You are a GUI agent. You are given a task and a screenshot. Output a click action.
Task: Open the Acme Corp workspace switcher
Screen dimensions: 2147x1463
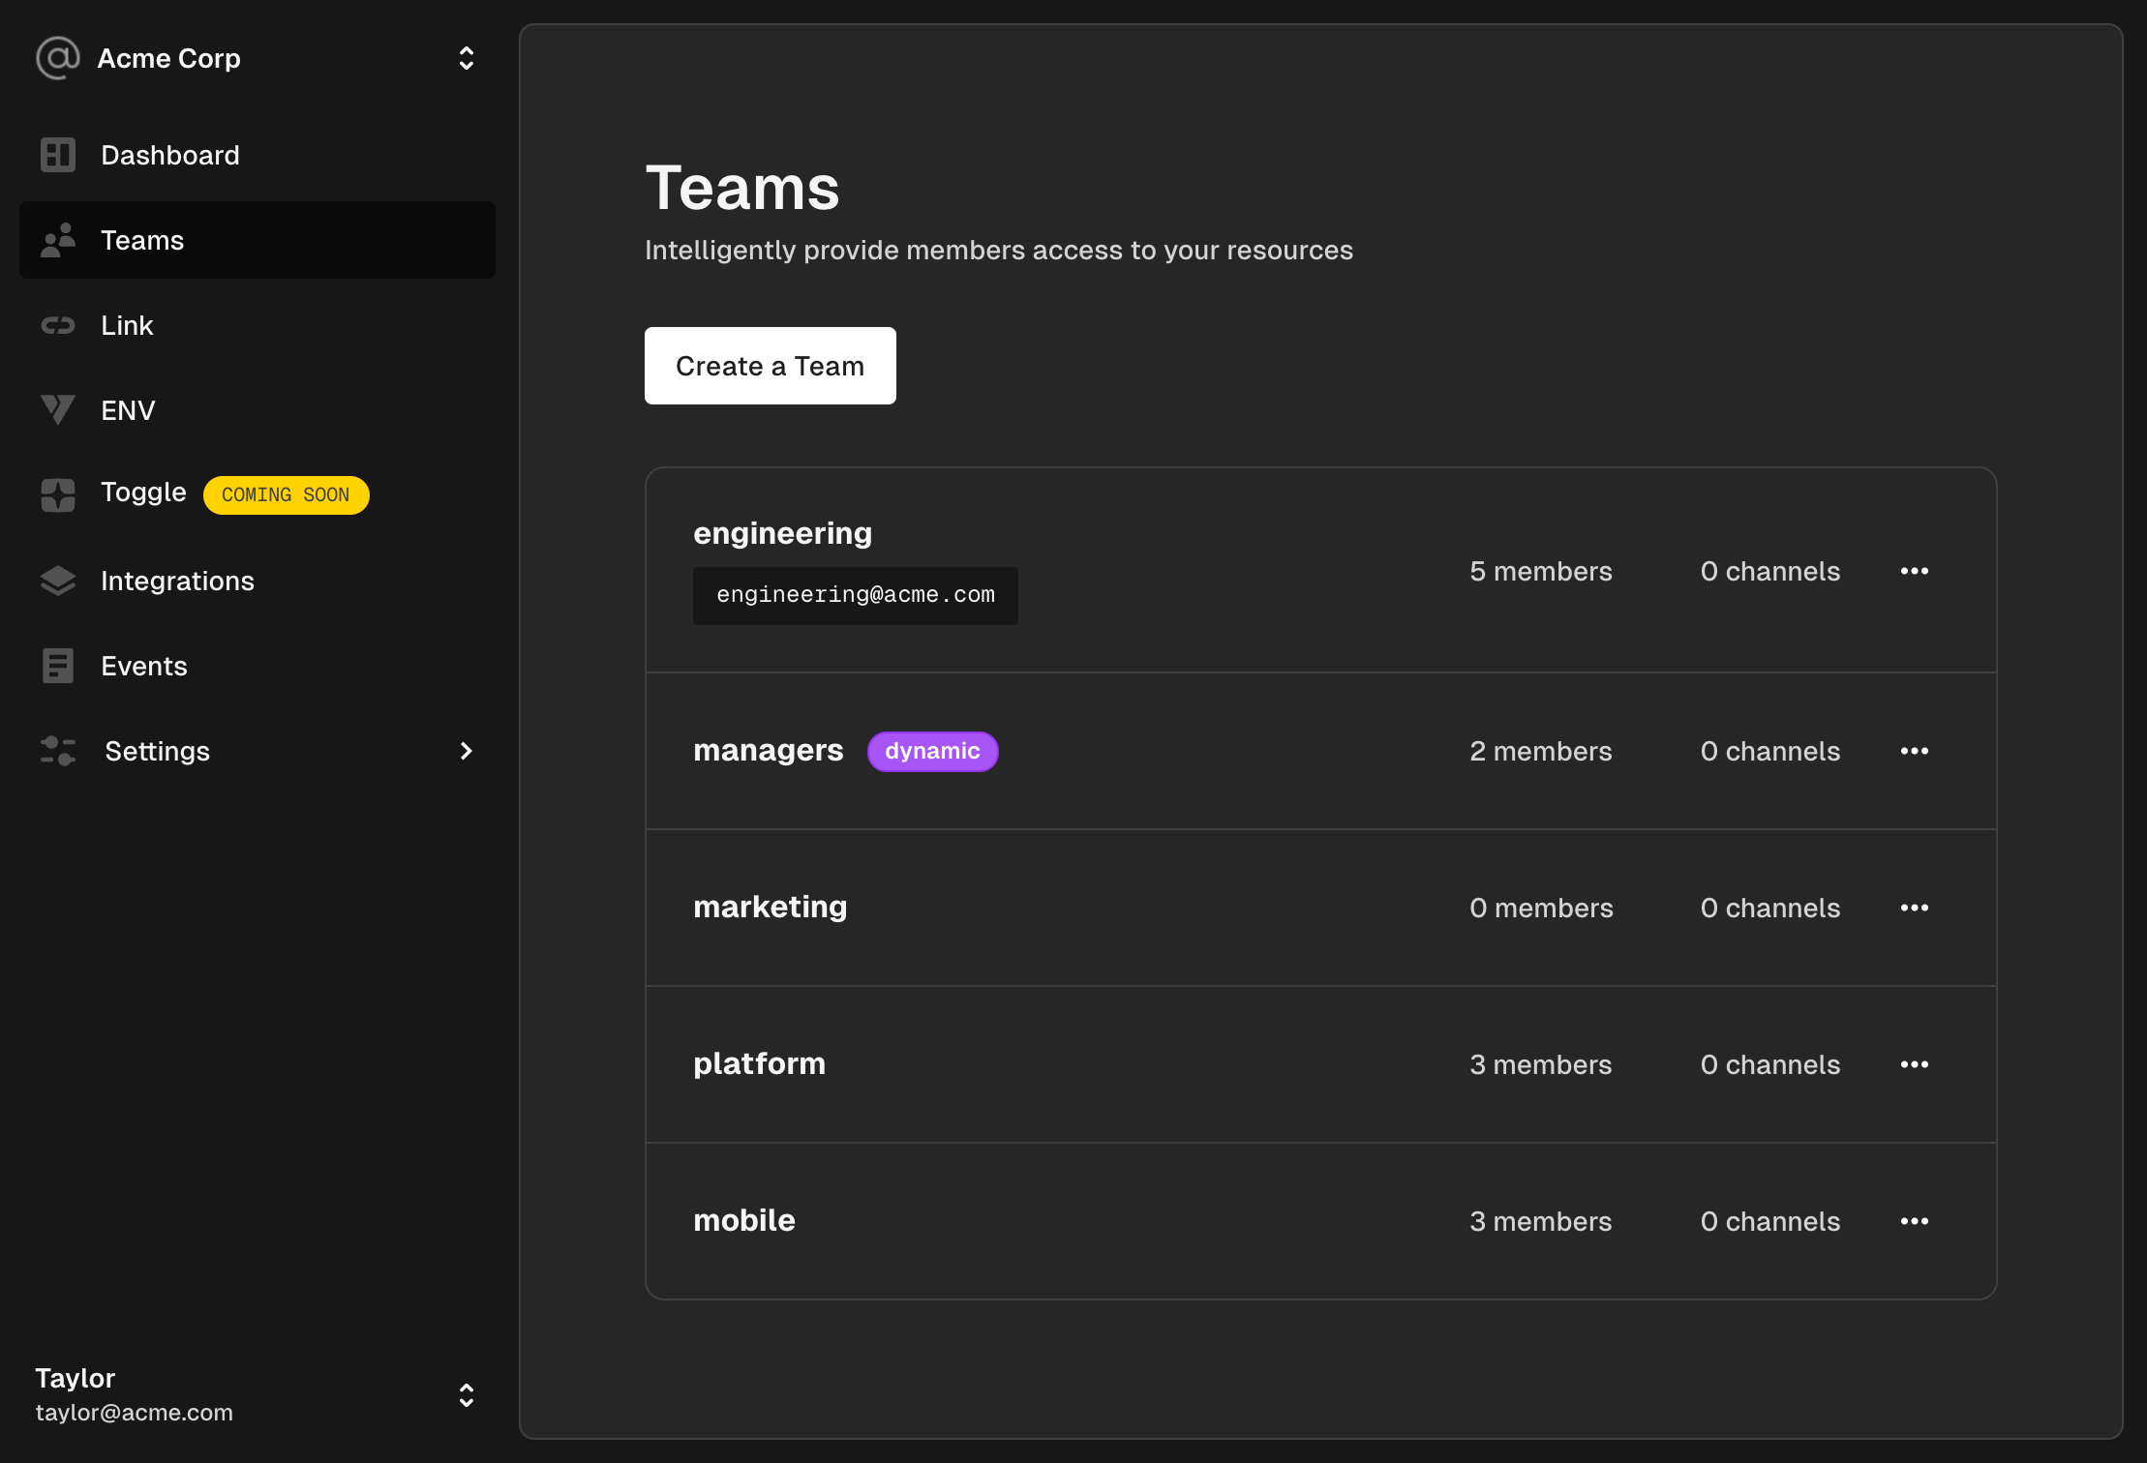pos(467,58)
